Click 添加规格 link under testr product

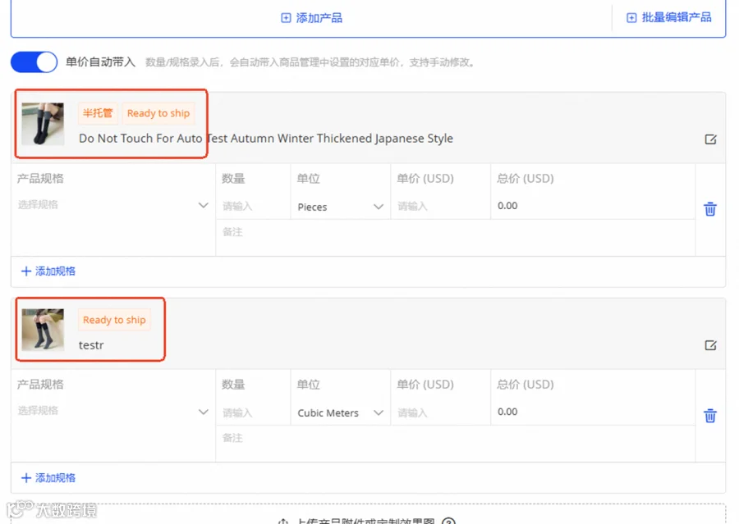[x=48, y=478]
